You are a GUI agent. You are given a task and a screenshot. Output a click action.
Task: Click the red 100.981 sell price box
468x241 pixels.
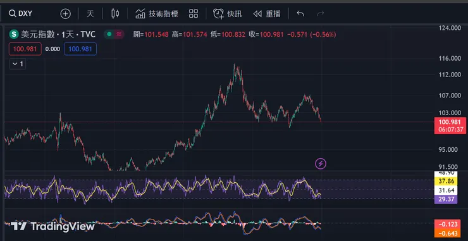(25, 49)
